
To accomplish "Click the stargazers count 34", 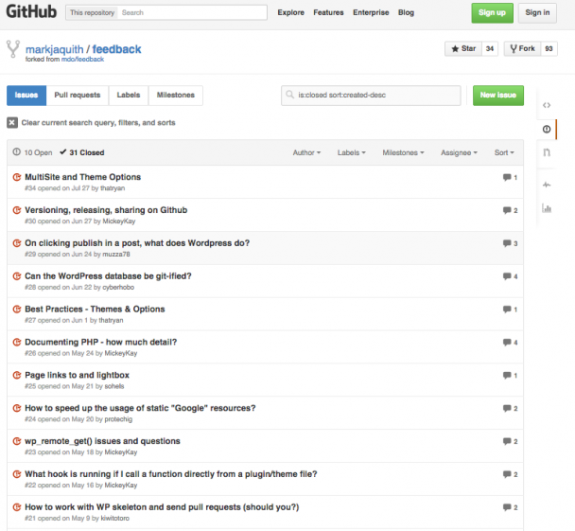I will [x=490, y=49].
